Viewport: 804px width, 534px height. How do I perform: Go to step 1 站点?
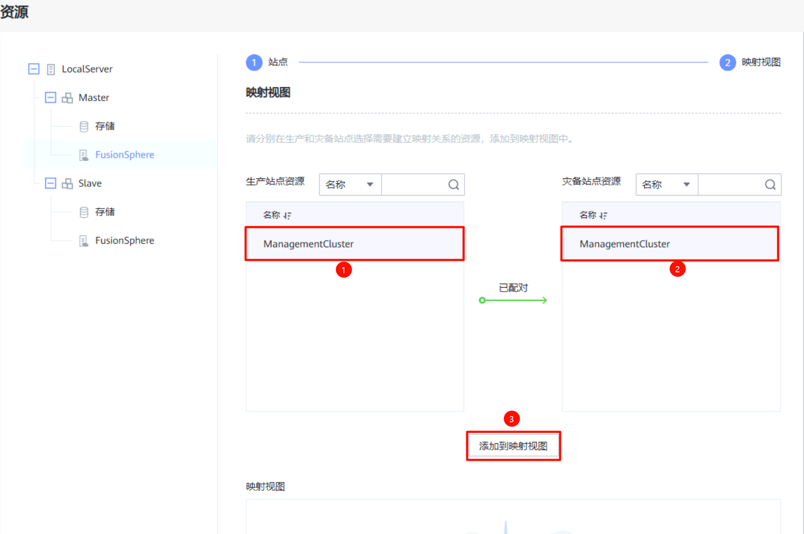click(x=254, y=62)
